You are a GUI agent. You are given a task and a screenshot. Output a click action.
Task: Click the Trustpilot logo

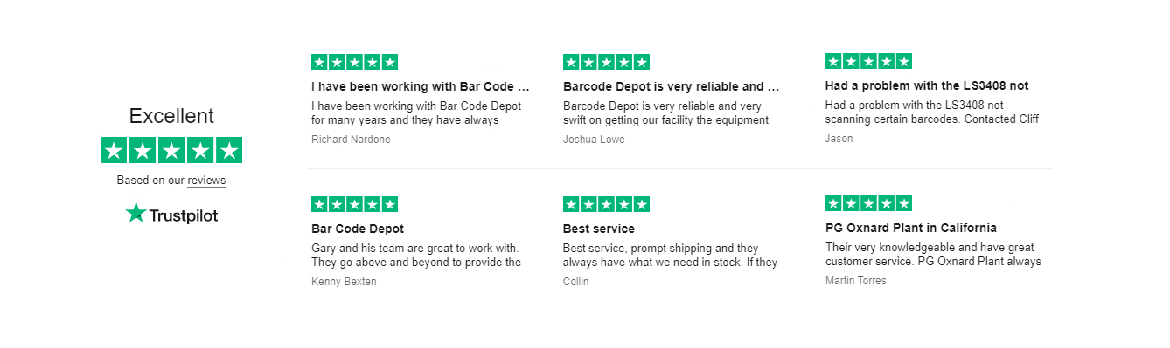(171, 214)
